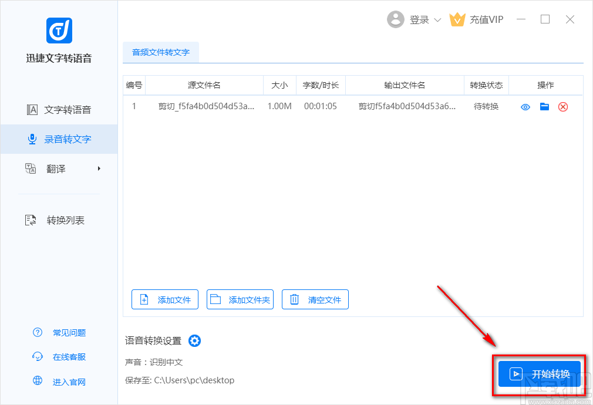The height and width of the screenshot is (405, 593).
Task: Click the 充值VIP crown icon
Action: (x=457, y=19)
